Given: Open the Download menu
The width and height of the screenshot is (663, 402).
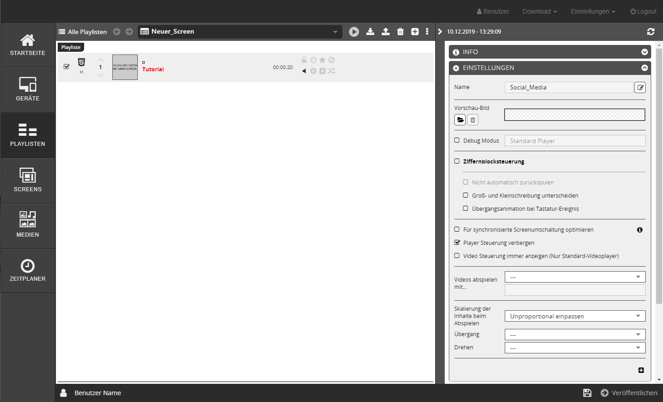Looking at the screenshot, I should (539, 11).
